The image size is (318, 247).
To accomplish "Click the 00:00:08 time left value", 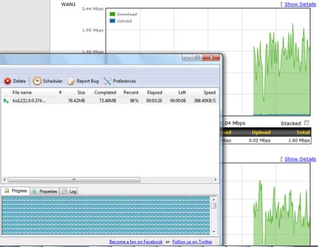I will click(x=178, y=101).
